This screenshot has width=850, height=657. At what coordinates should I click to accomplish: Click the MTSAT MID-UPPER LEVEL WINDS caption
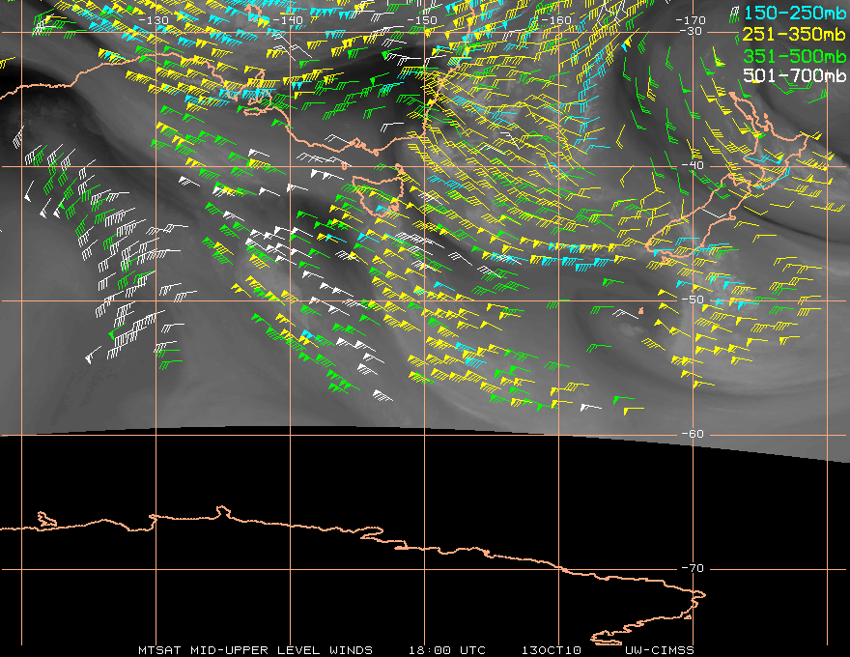[x=255, y=650]
